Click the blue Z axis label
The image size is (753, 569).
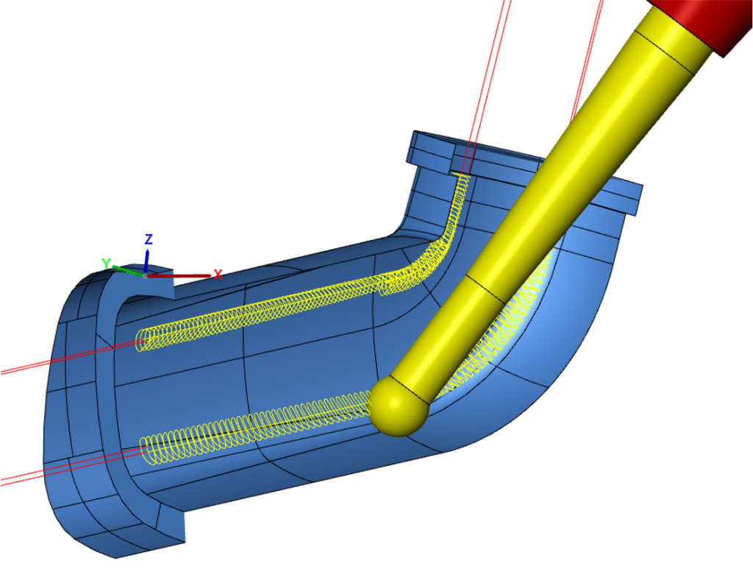point(149,239)
